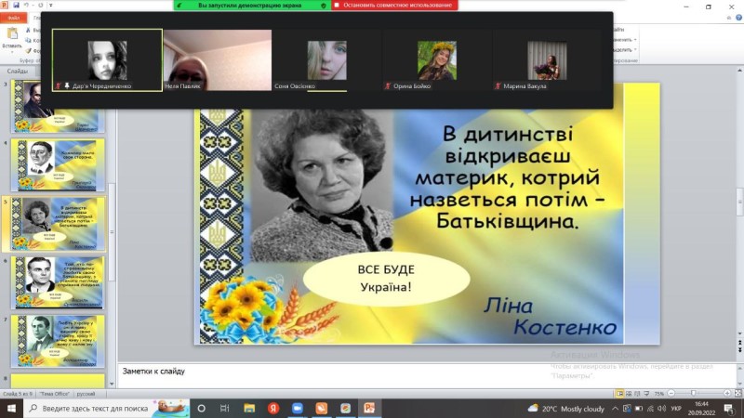Image resolution: width=744 pixels, height=418 pixels.
Task: Select Орина Бойко video tile
Action: 437,60
